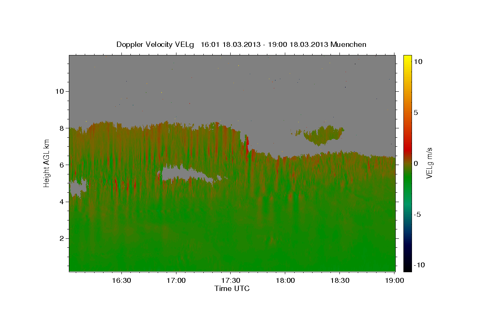Click the colorbar tick value -5

click(x=418, y=214)
